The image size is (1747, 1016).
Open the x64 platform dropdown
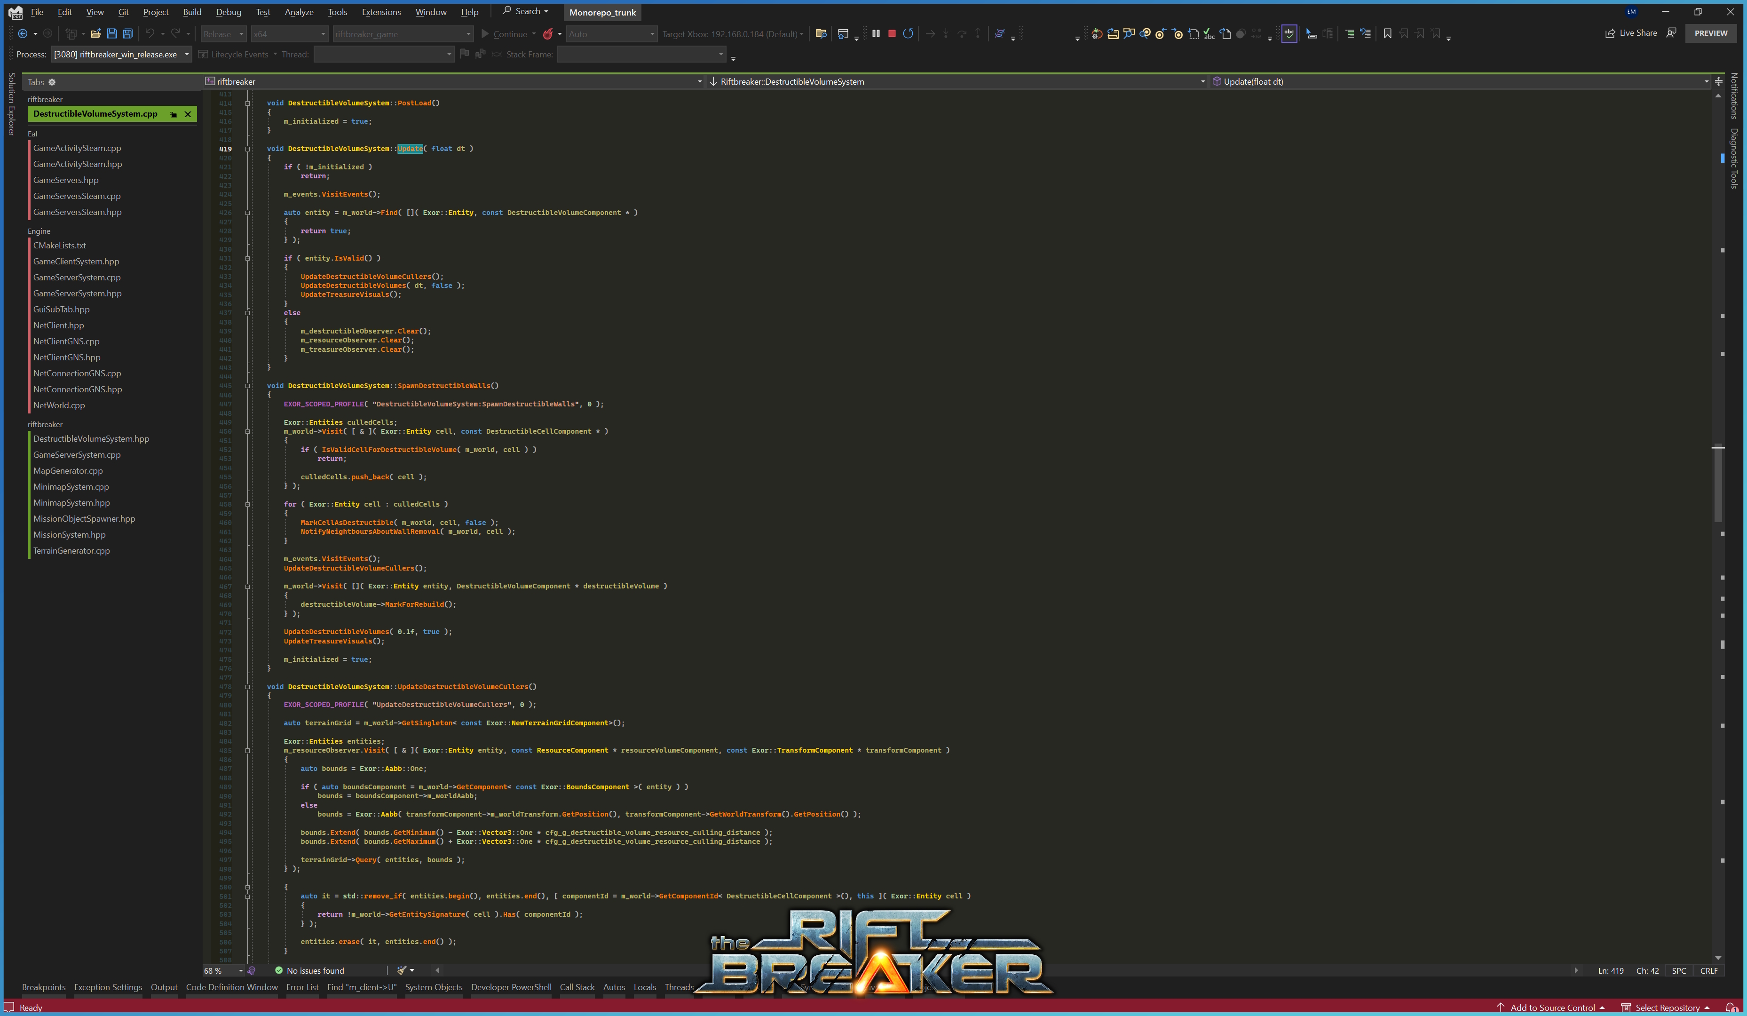click(290, 33)
